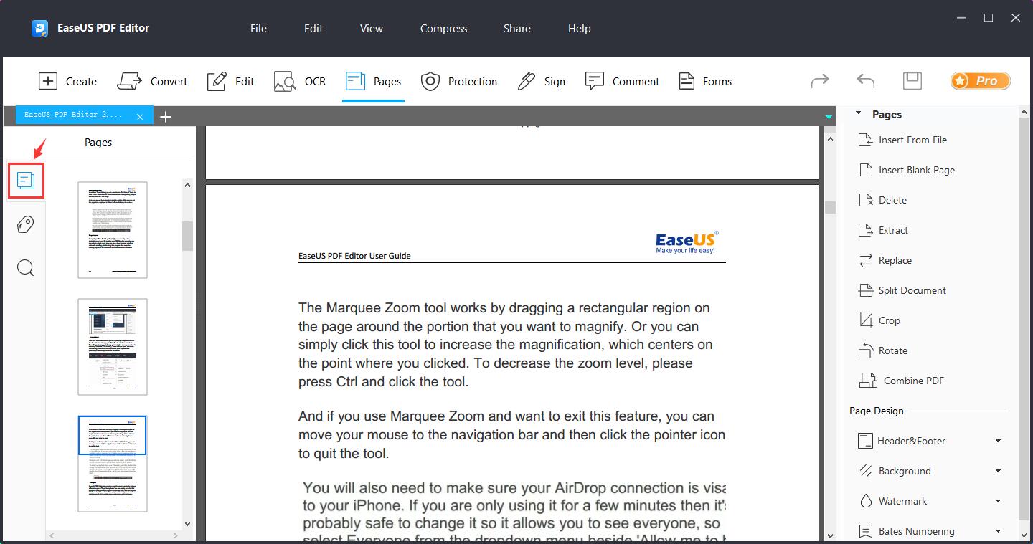This screenshot has height=544, width=1033.
Task: Click the Pro upgrade badge
Action: (981, 81)
